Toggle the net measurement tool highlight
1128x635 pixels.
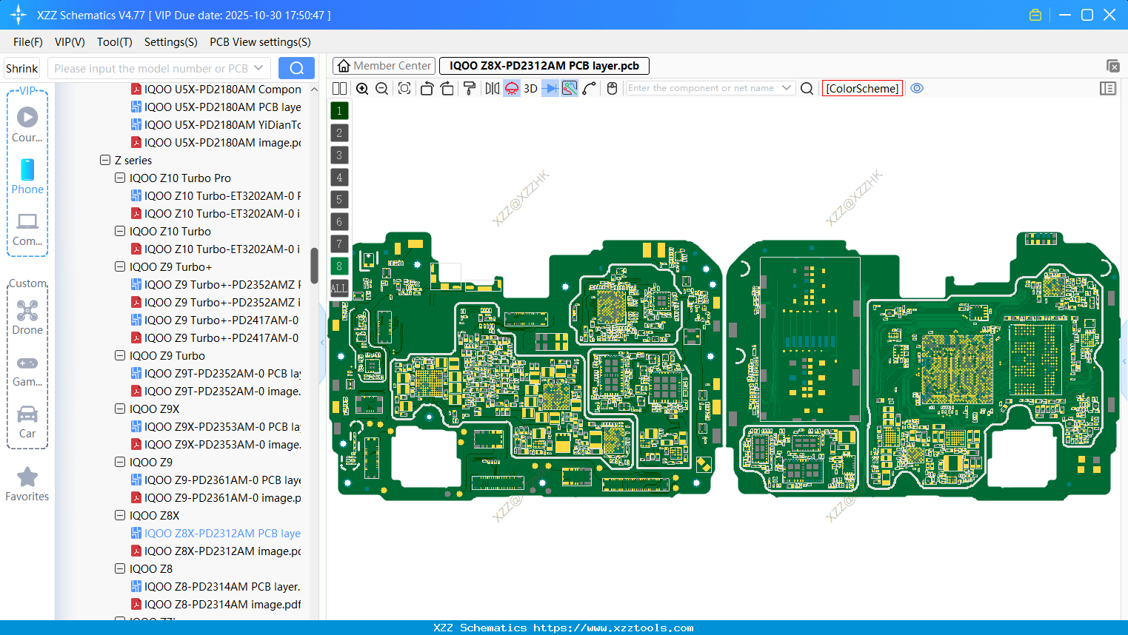pyautogui.click(x=569, y=88)
